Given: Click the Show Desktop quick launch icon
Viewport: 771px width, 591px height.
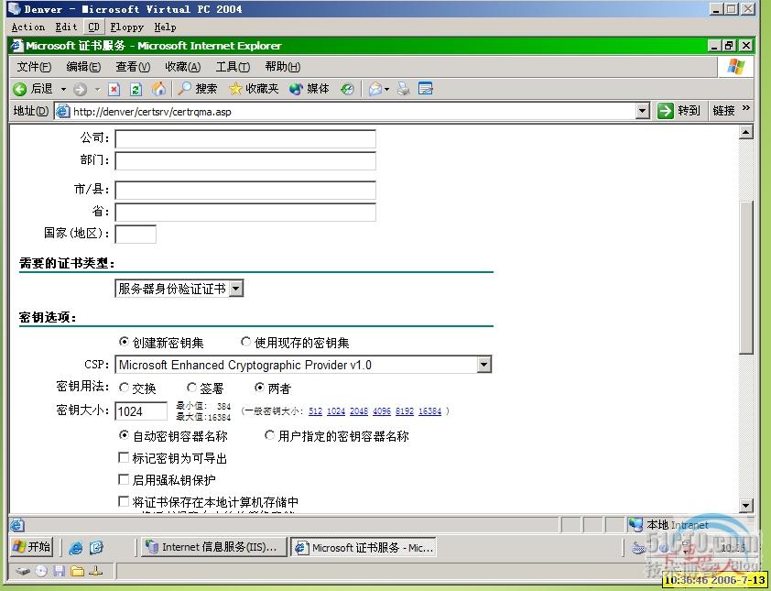Looking at the screenshot, I should [96, 548].
